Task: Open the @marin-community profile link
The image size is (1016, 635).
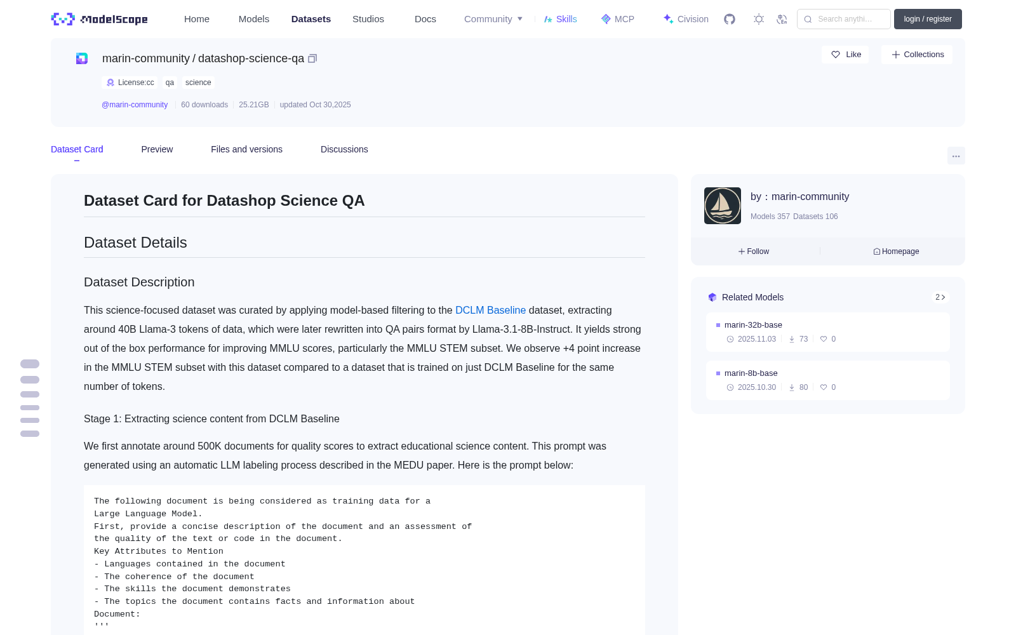Action: coord(135,105)
